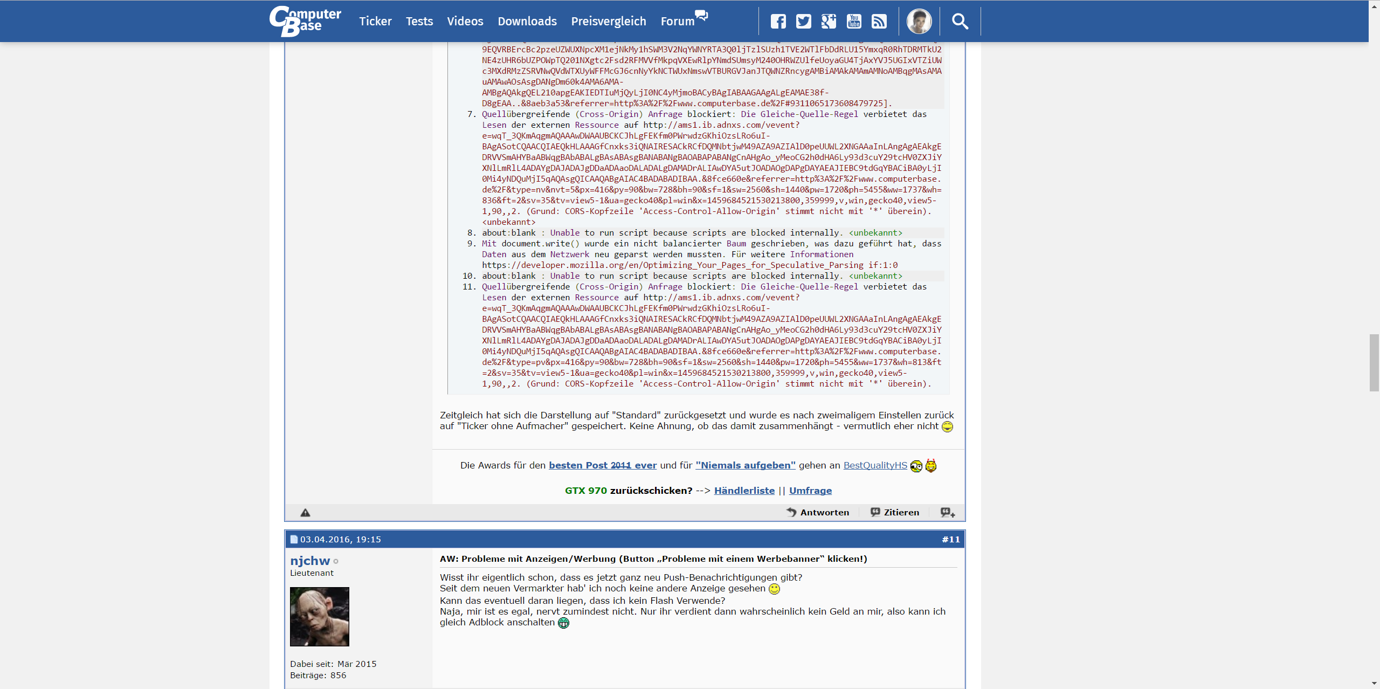1380x689 pixels.
Task: Open the Händlerliste link
Action: (744, 491)
